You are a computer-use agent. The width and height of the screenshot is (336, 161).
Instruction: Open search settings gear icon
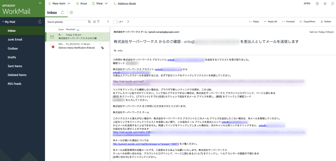point(94,22)
